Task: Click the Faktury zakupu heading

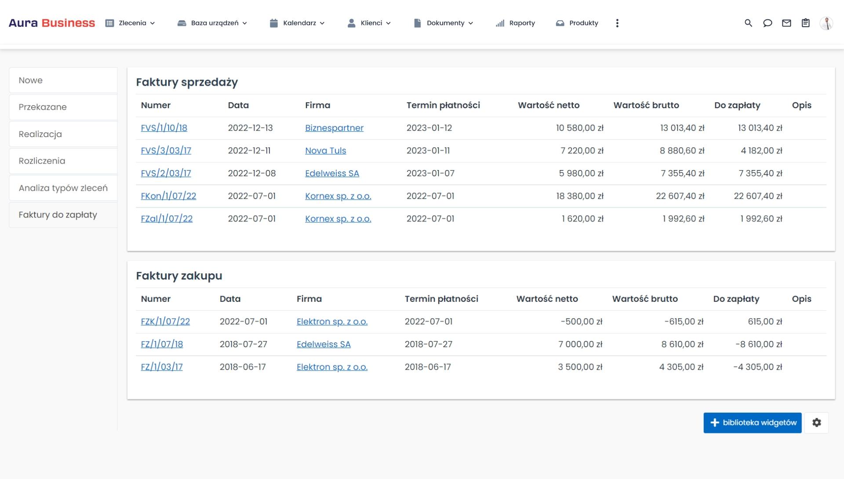Action: tap(179, 276)
